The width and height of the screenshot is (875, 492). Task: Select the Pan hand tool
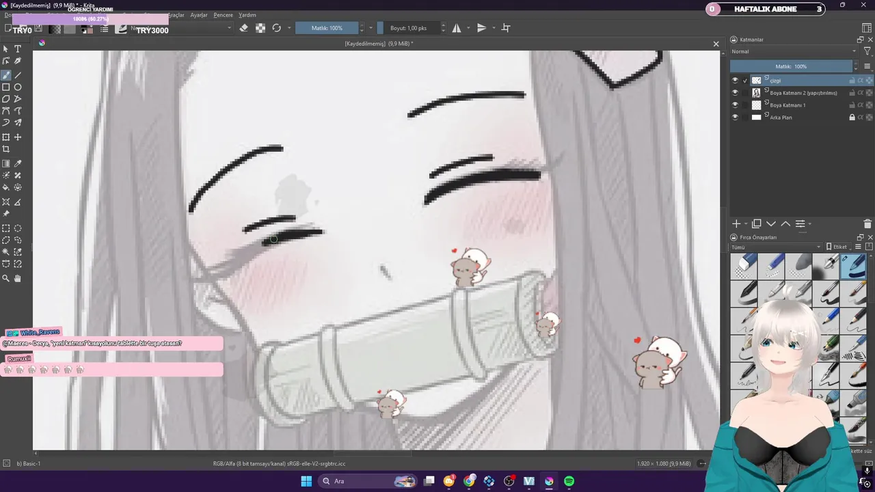[18, 278]
